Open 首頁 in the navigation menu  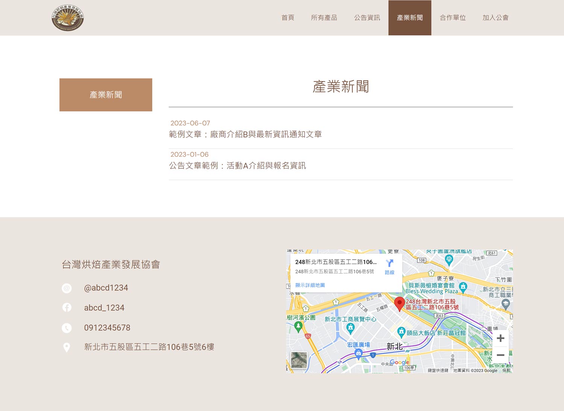pos(288,18)
